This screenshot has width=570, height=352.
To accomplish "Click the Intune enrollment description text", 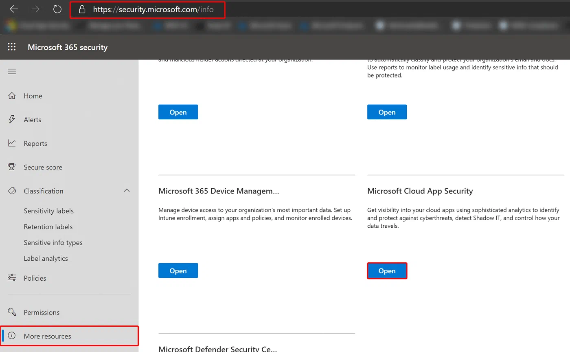I will 255,214.
